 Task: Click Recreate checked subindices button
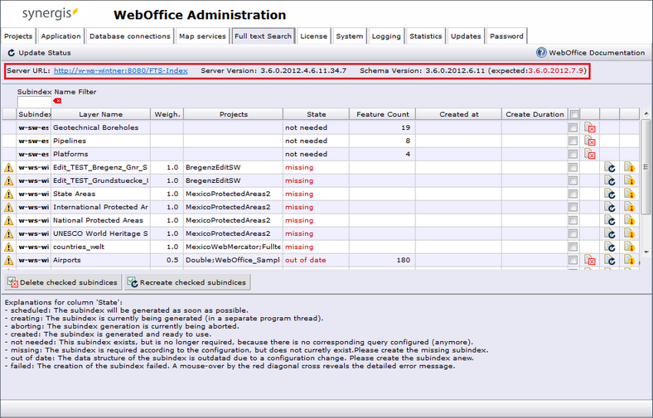[x=187, y=282]
